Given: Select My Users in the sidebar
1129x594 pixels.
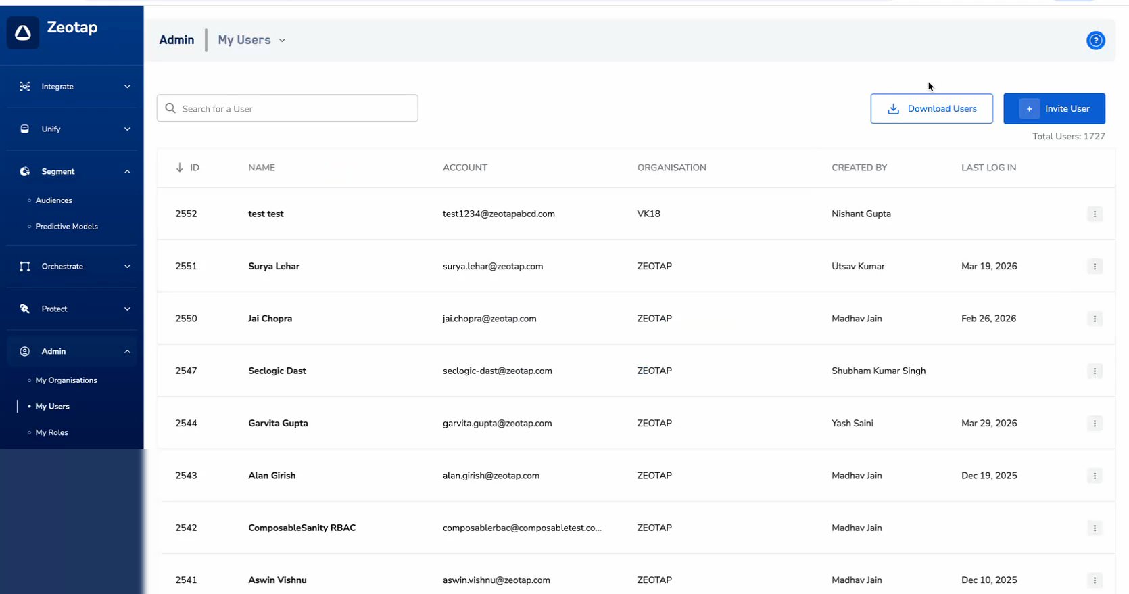Looking at the screenshot, I should (53, 407).
